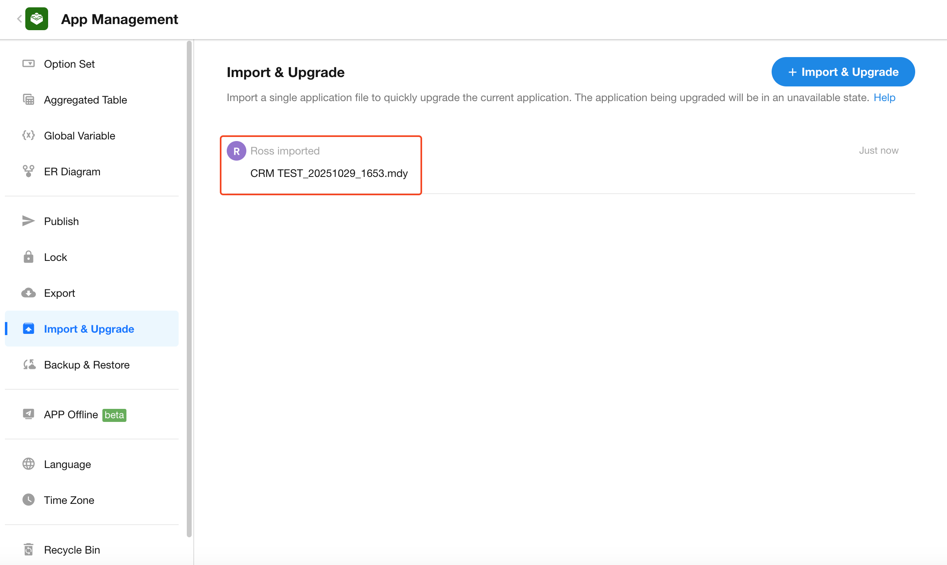Open the Recycle Bin
The width and height of the screenshot is (947, 565).
[x=72, y=550]
